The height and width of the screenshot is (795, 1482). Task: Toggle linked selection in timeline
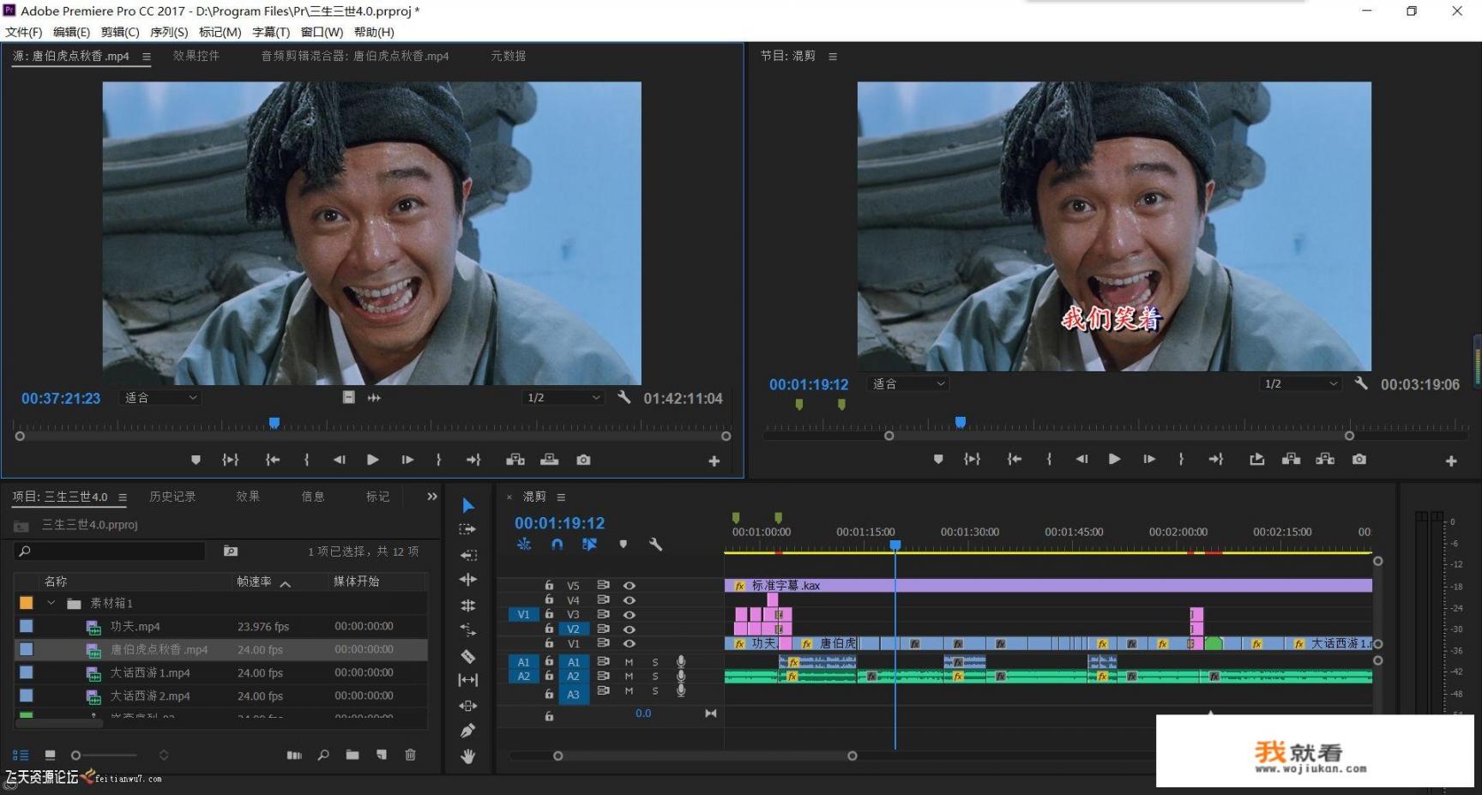click(x=589, y=545)
